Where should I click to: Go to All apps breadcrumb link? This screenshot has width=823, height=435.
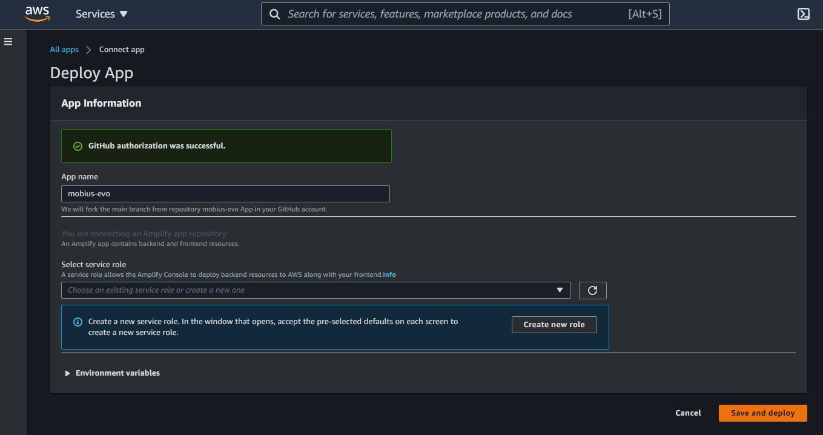64,50
